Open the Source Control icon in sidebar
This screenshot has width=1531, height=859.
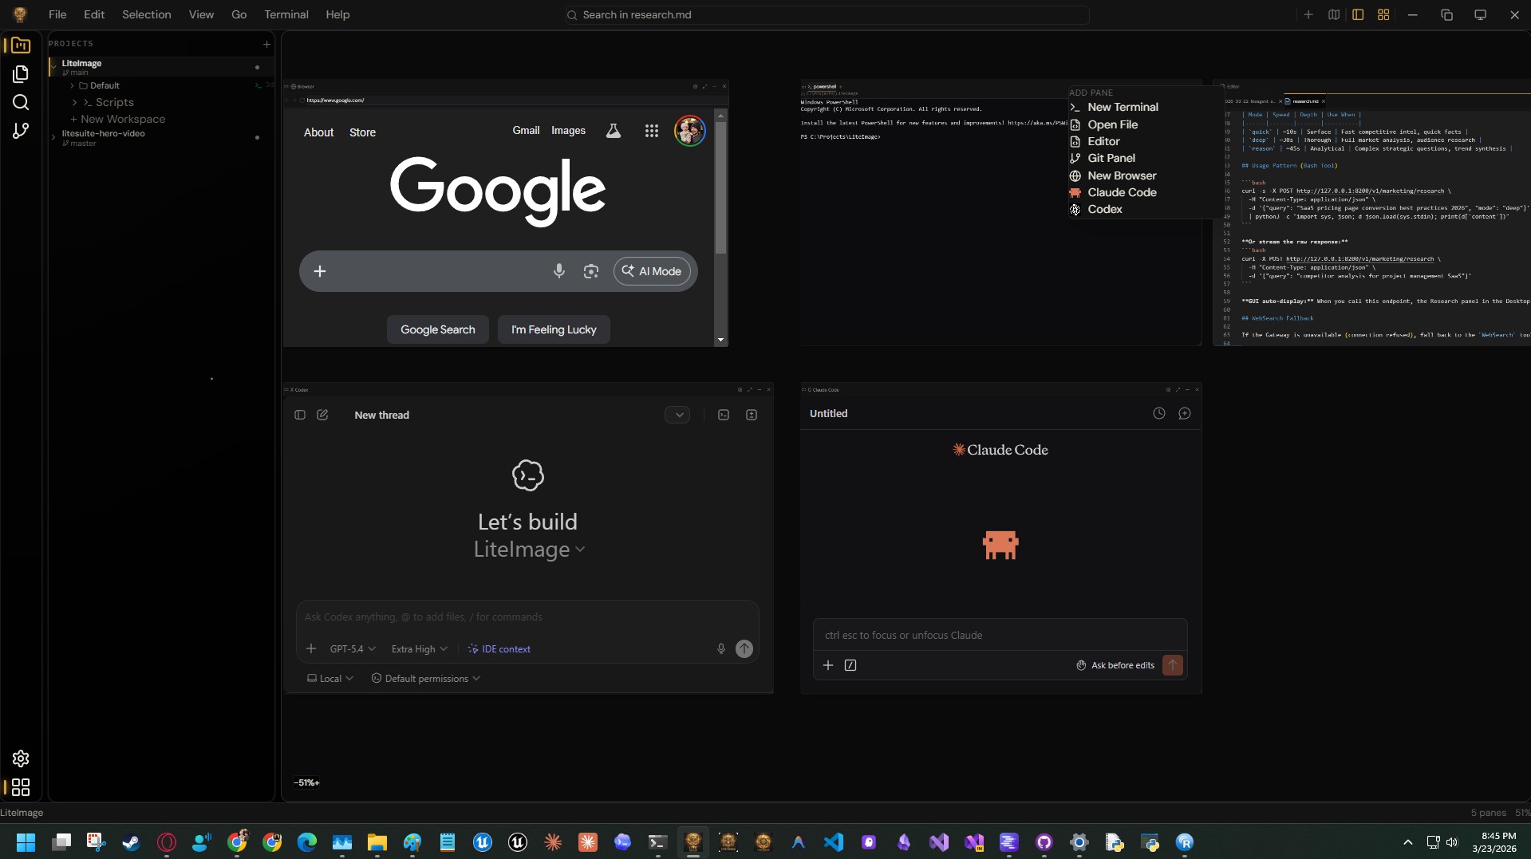(x=21, y=131)
